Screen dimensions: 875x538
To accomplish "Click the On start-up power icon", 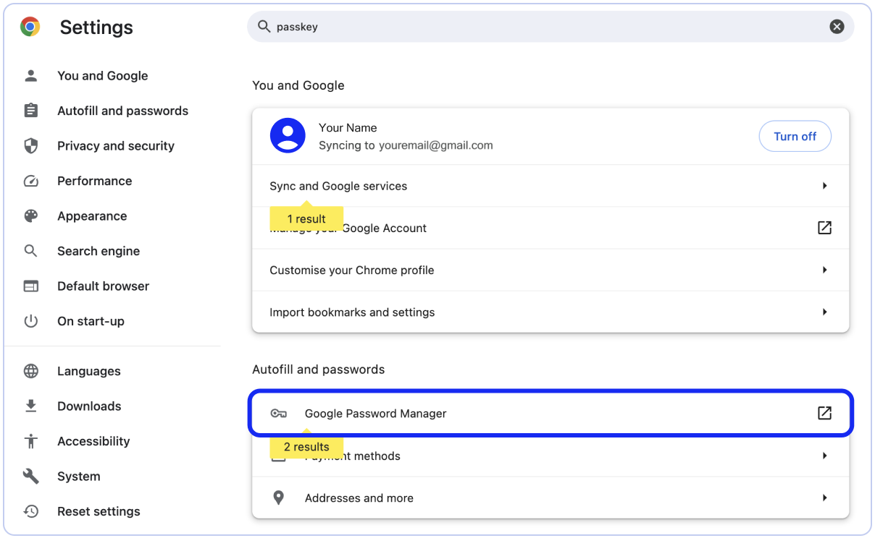I will click(30, 321).
